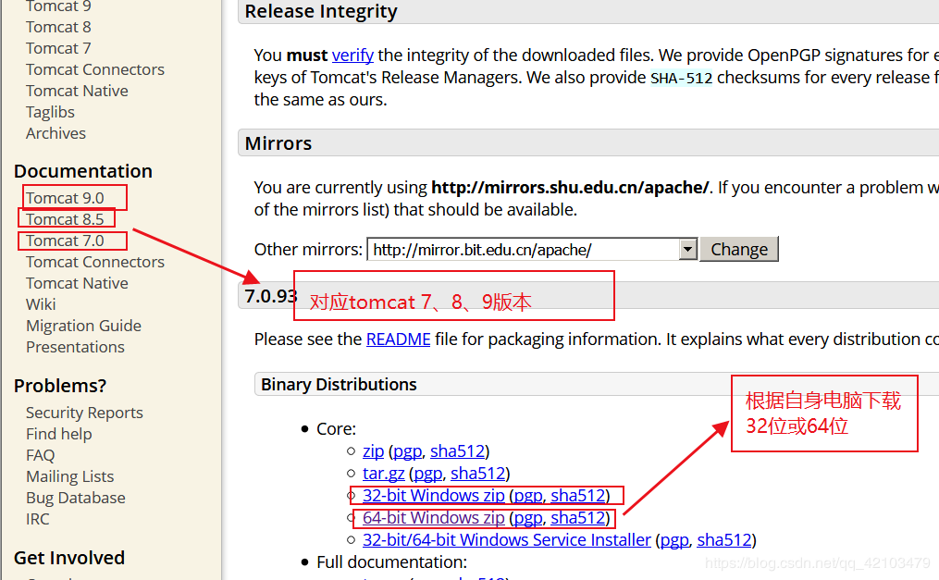Open Tomcat 8.5 documentation
This screenshot has width=939, height=580.
[65, 219]
